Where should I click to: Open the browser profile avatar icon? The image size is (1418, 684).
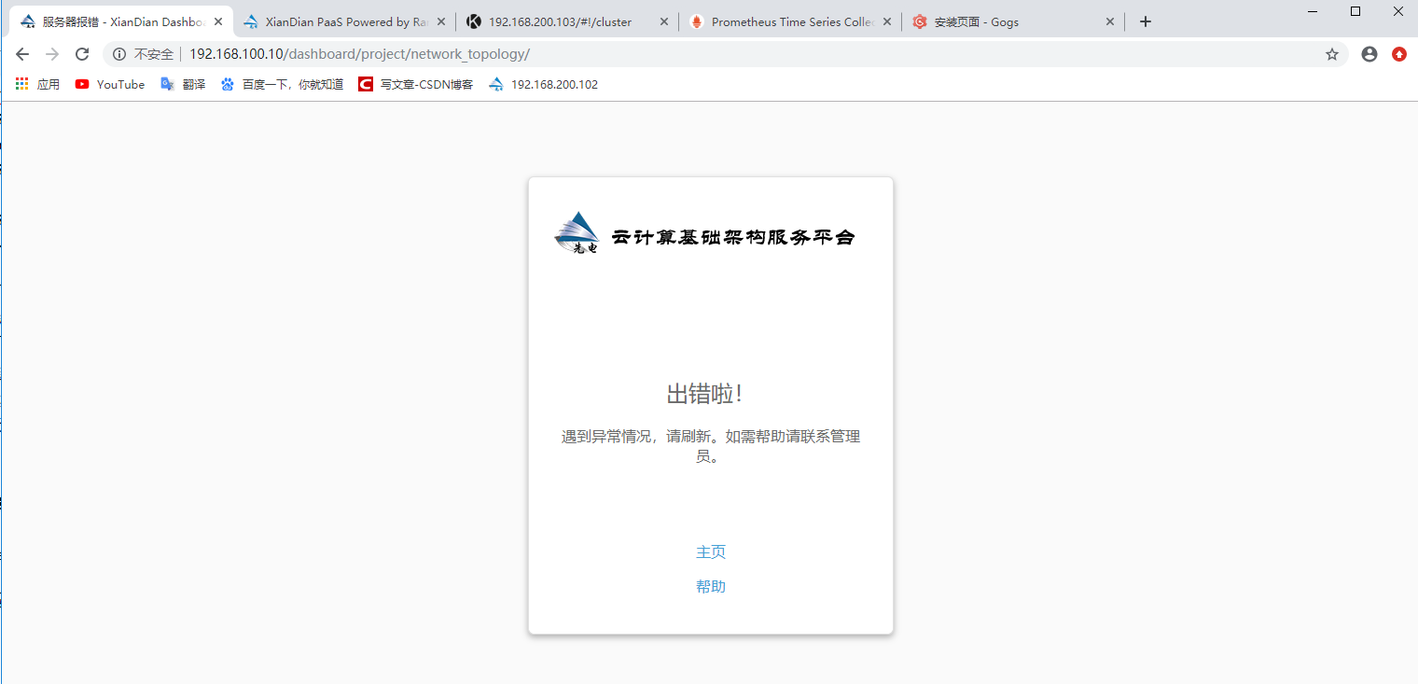(x=1369, y=53)
